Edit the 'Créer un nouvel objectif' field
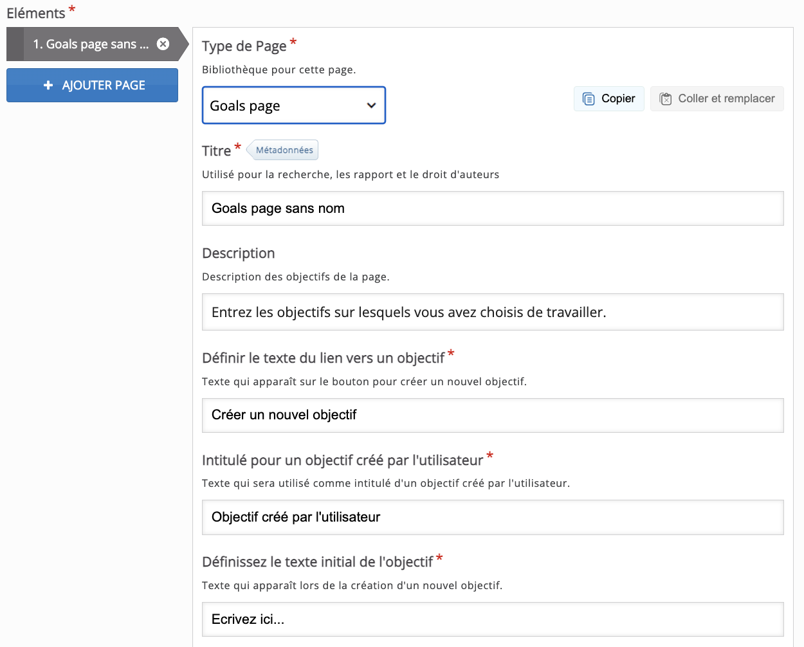The height and width of the screenshot is (647, 804). point(492,415)
